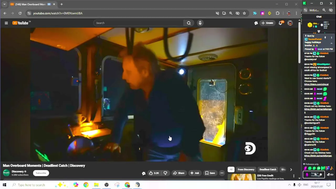Select the address bar URL

tap(58, 13)
